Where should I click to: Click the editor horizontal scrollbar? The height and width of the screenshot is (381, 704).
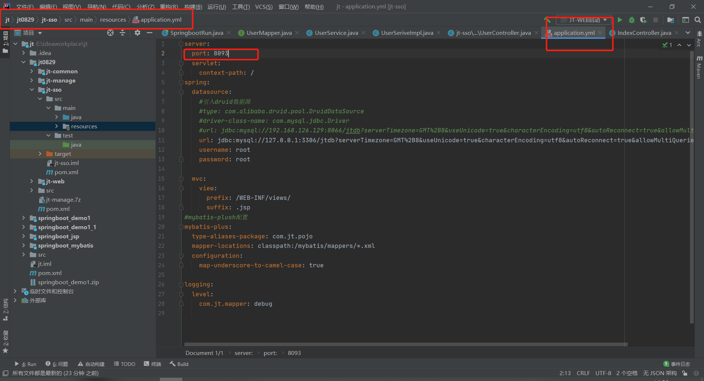tap(406, 344)
